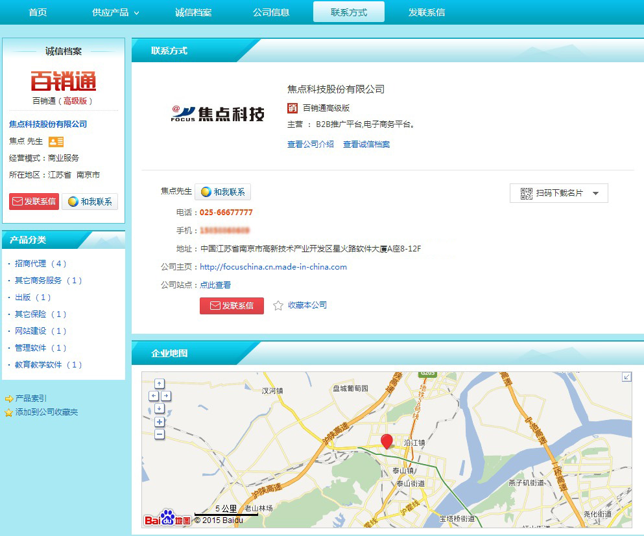Click the business card icon beside 焦点 先生
Image resolution: width=644 pixels, height=536 pixels.
[56, 142]
